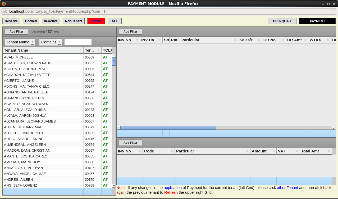338x199 pixels.
Task: Click the tenant list scroll up arrow
Action: pyautogui.click(x=114, y=56)
